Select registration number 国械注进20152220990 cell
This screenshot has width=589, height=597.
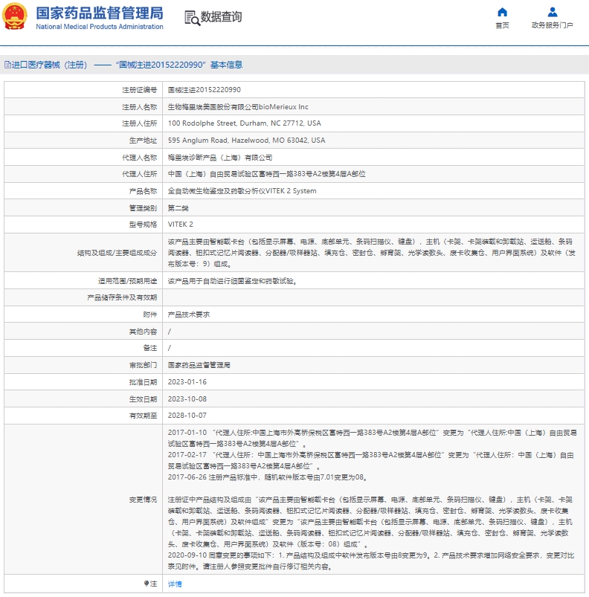coord(373,90)
